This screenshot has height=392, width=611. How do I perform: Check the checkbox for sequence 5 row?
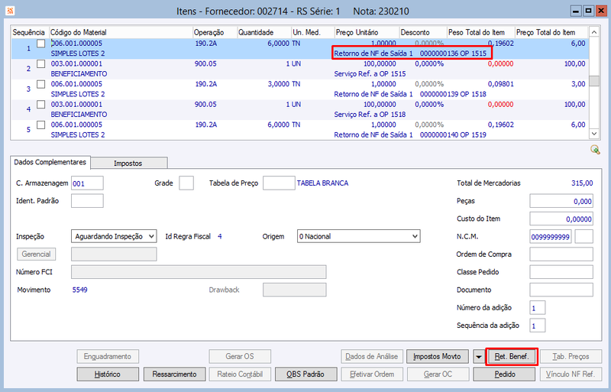click(x=41, y=125)
